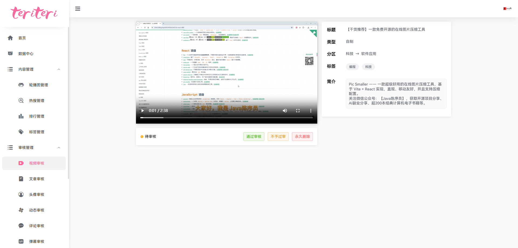
Task: Toggle fullscreen on the video player
Action: pos(298,111)
